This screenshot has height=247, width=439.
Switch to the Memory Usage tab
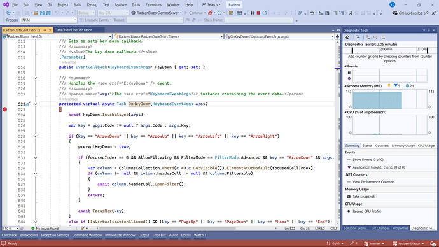point(403,146)
